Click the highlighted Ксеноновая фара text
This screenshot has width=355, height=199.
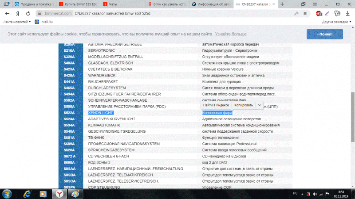[217, 113]
